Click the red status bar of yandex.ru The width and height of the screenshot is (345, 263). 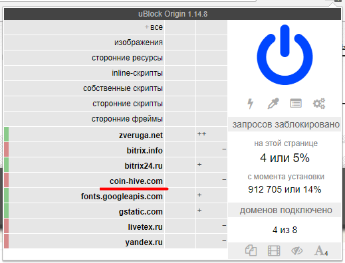[x=6, y=242]
